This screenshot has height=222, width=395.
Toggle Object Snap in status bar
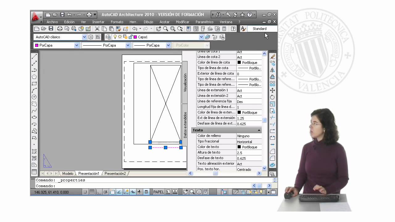112,192
